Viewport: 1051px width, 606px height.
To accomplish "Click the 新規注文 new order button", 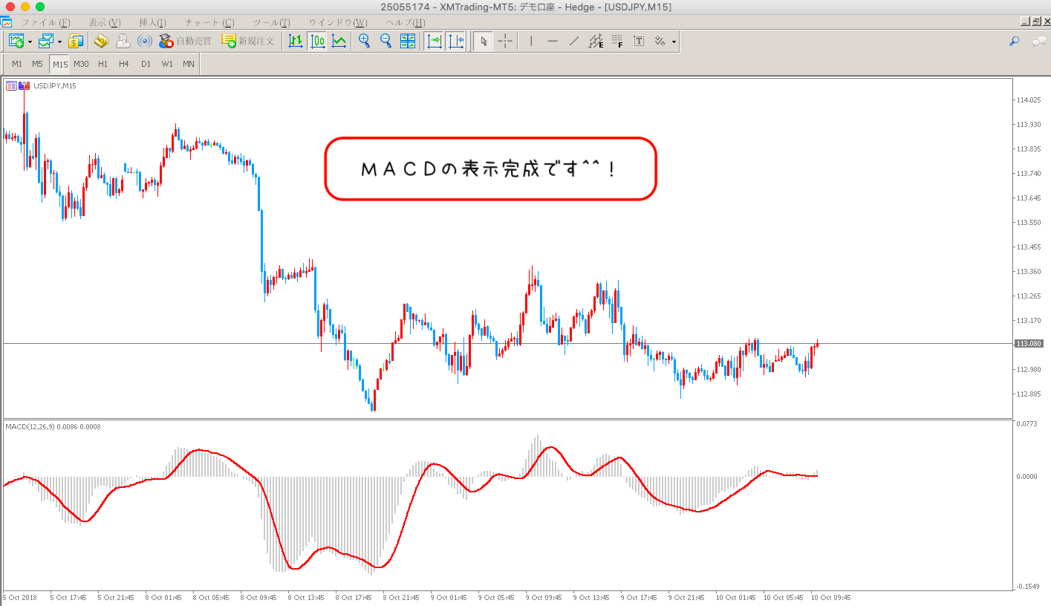I will click(248, 41).
